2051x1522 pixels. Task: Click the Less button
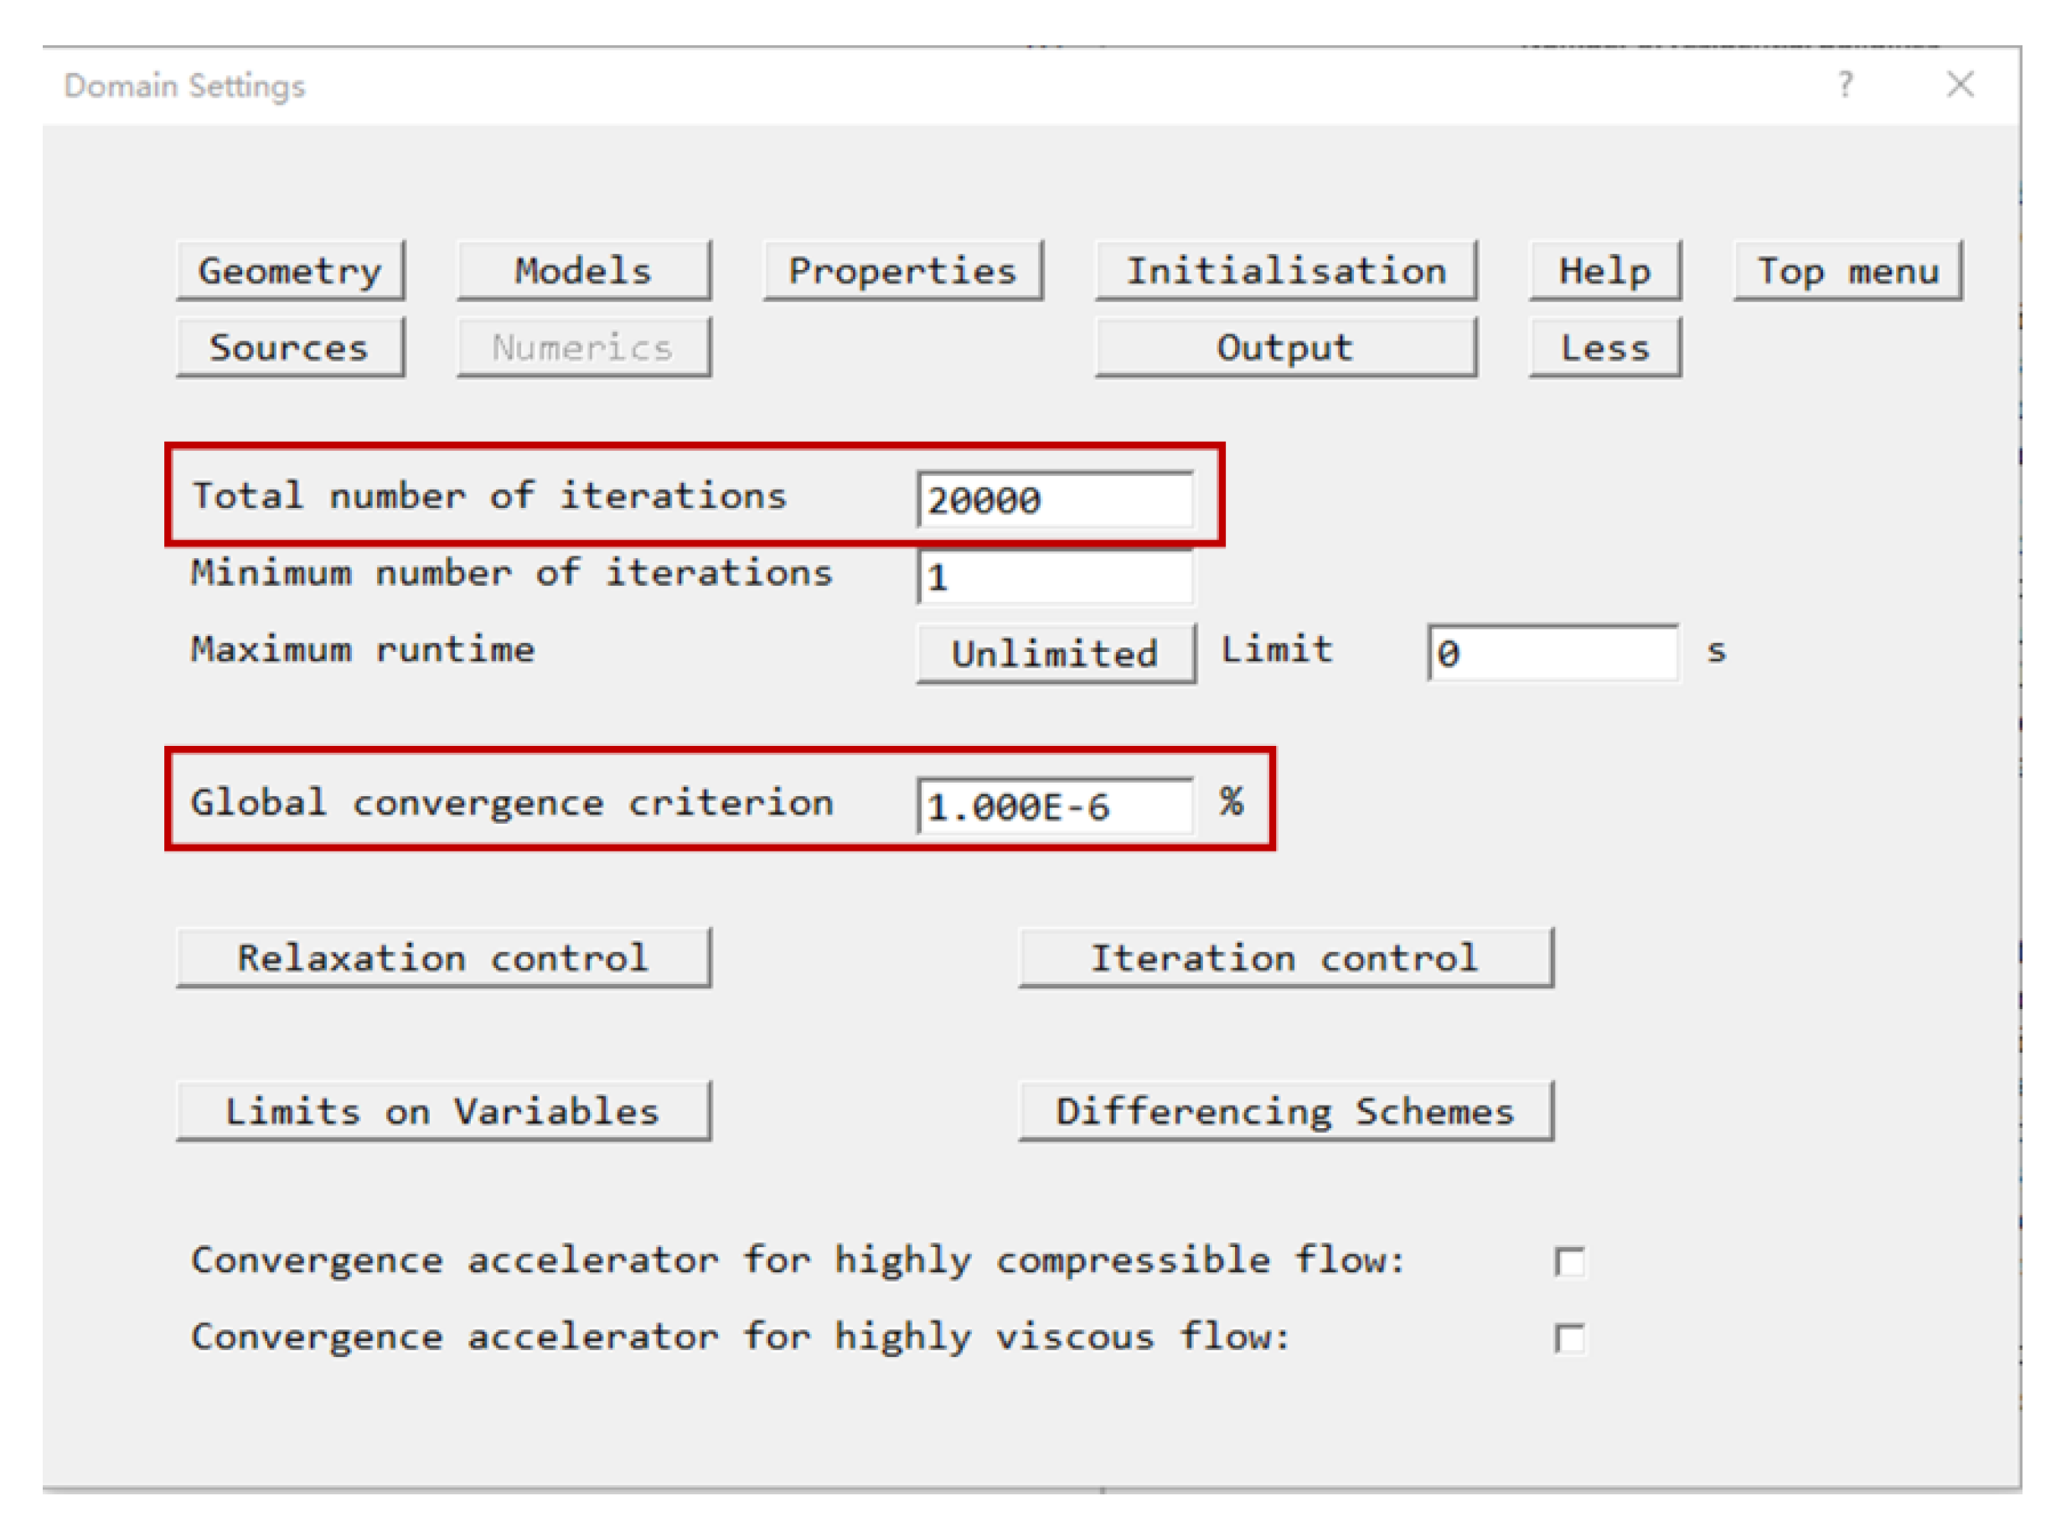1604,347
